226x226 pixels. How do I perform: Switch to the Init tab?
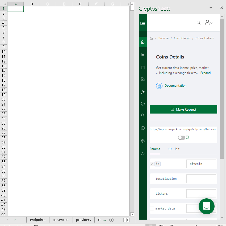click(177, 149)
